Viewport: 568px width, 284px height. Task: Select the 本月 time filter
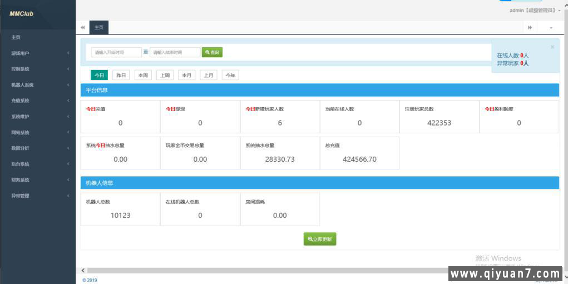coord(186,75)
